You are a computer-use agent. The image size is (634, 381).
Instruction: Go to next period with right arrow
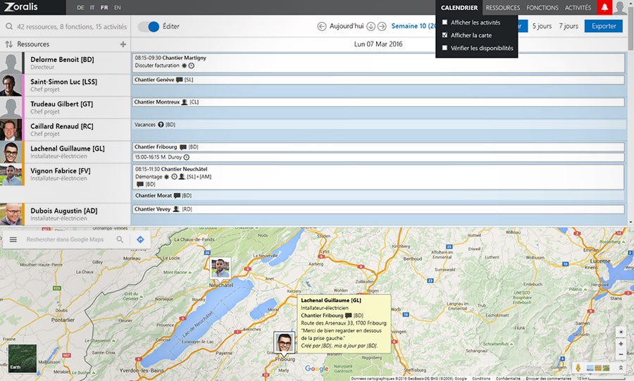(x=382, y=26)
